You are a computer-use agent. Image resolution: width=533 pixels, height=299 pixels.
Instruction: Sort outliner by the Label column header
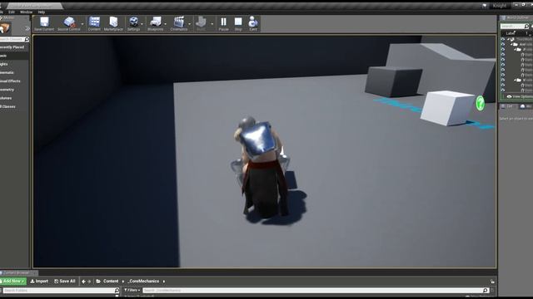pos(511,33)
